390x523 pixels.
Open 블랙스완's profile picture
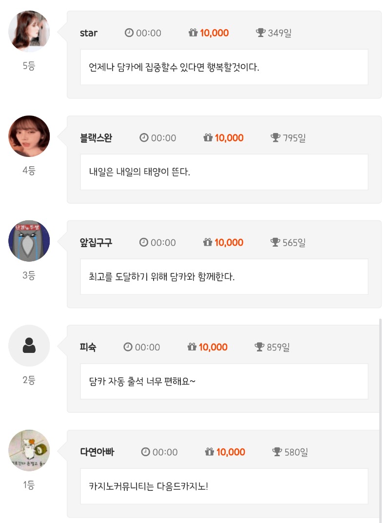click(29, 136)
